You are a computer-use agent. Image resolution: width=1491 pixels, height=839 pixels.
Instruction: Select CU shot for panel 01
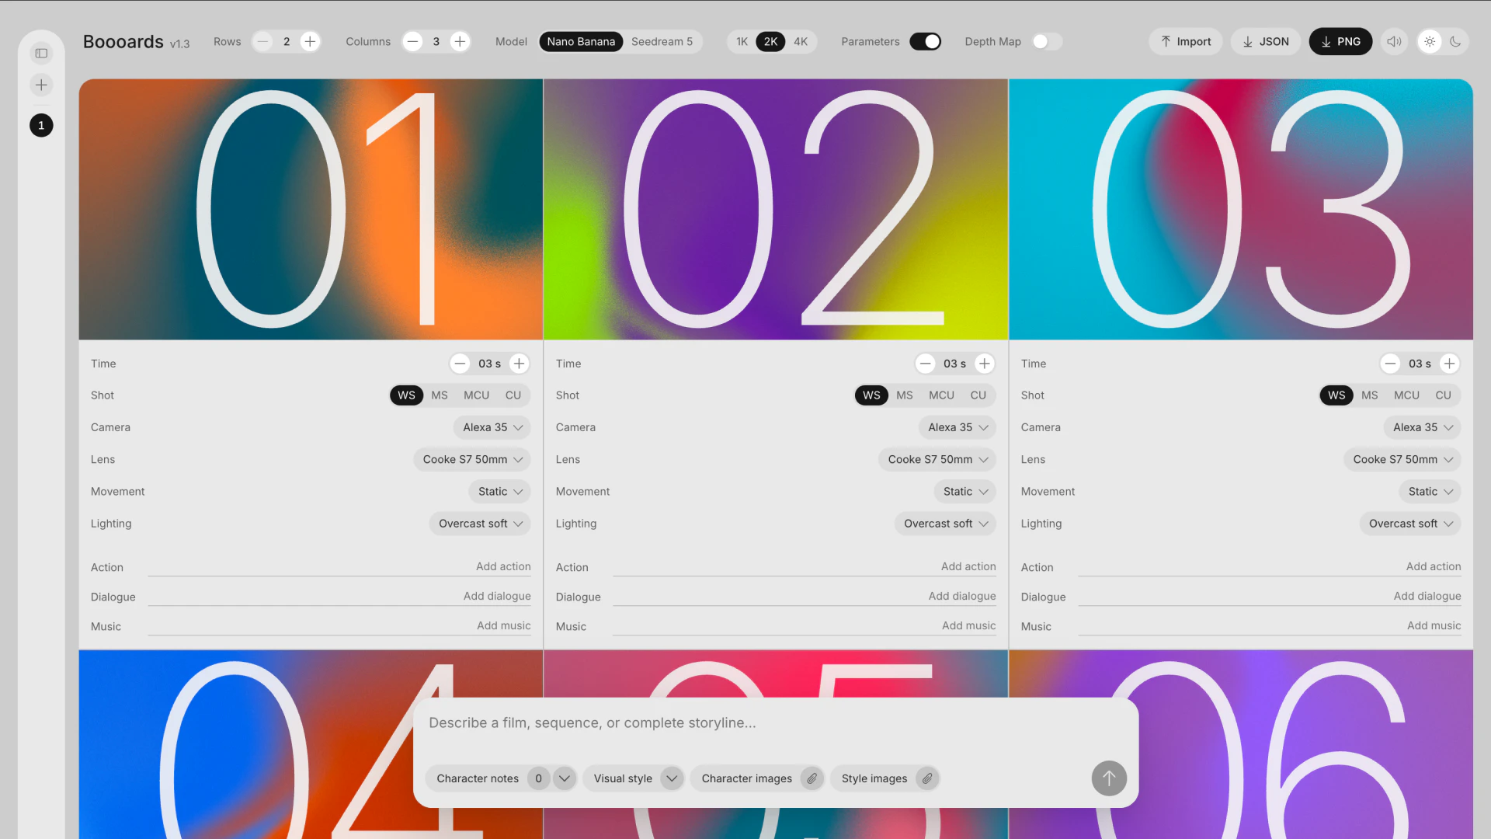point(513,395)
